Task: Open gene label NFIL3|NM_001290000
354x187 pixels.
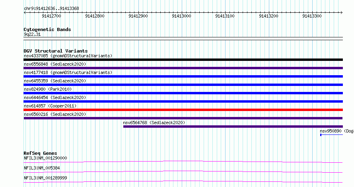Action: pos(45,158)
